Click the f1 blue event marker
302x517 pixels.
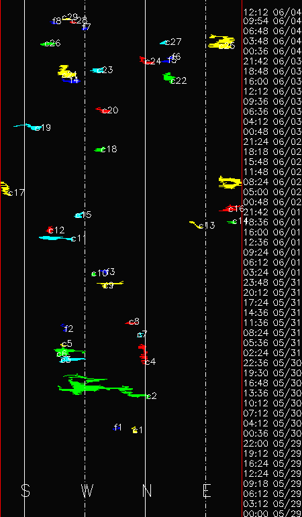point(116,428)
